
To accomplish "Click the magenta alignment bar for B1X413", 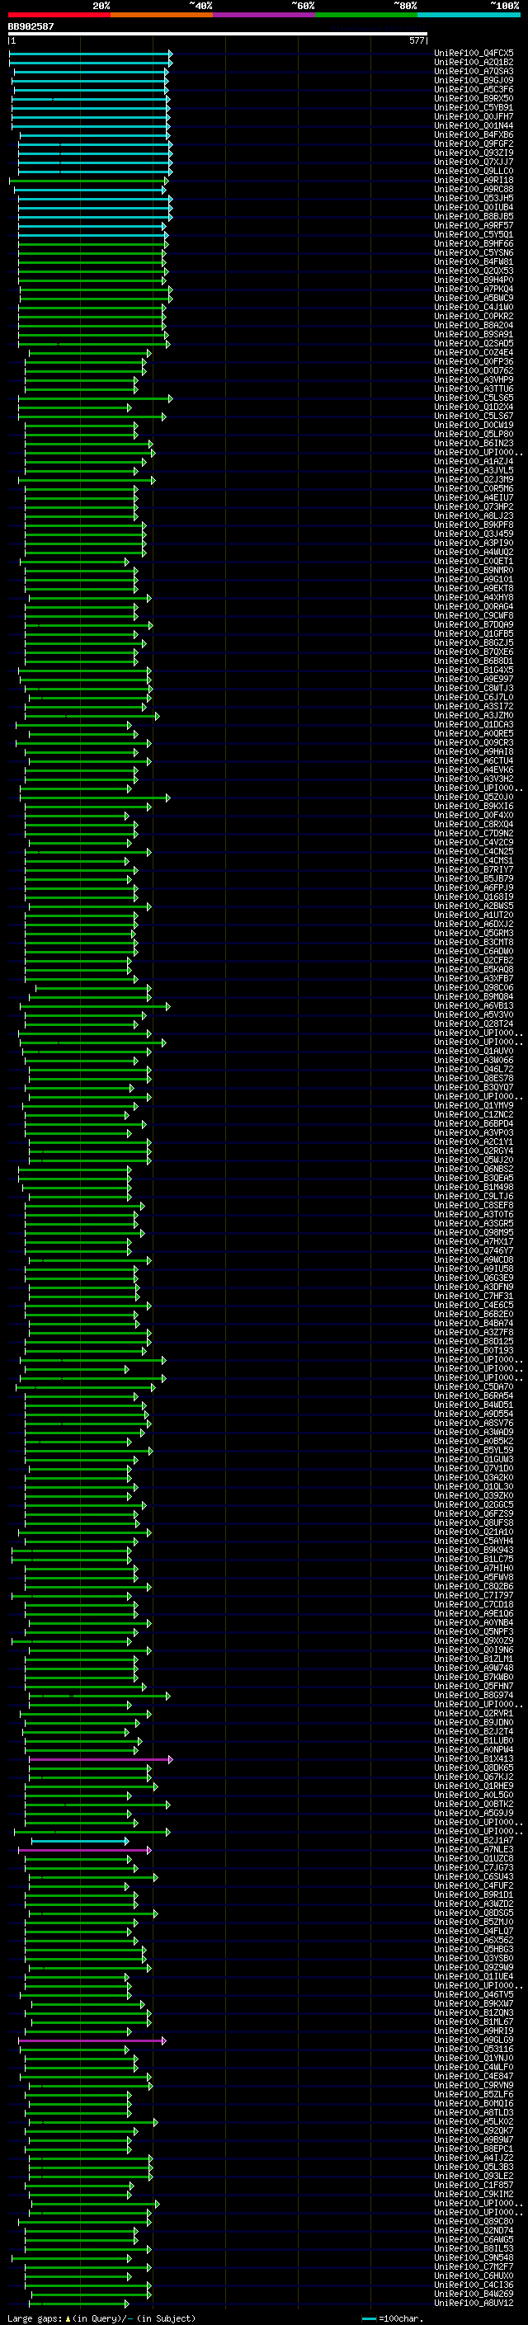I will click(x=100, y=1760).
